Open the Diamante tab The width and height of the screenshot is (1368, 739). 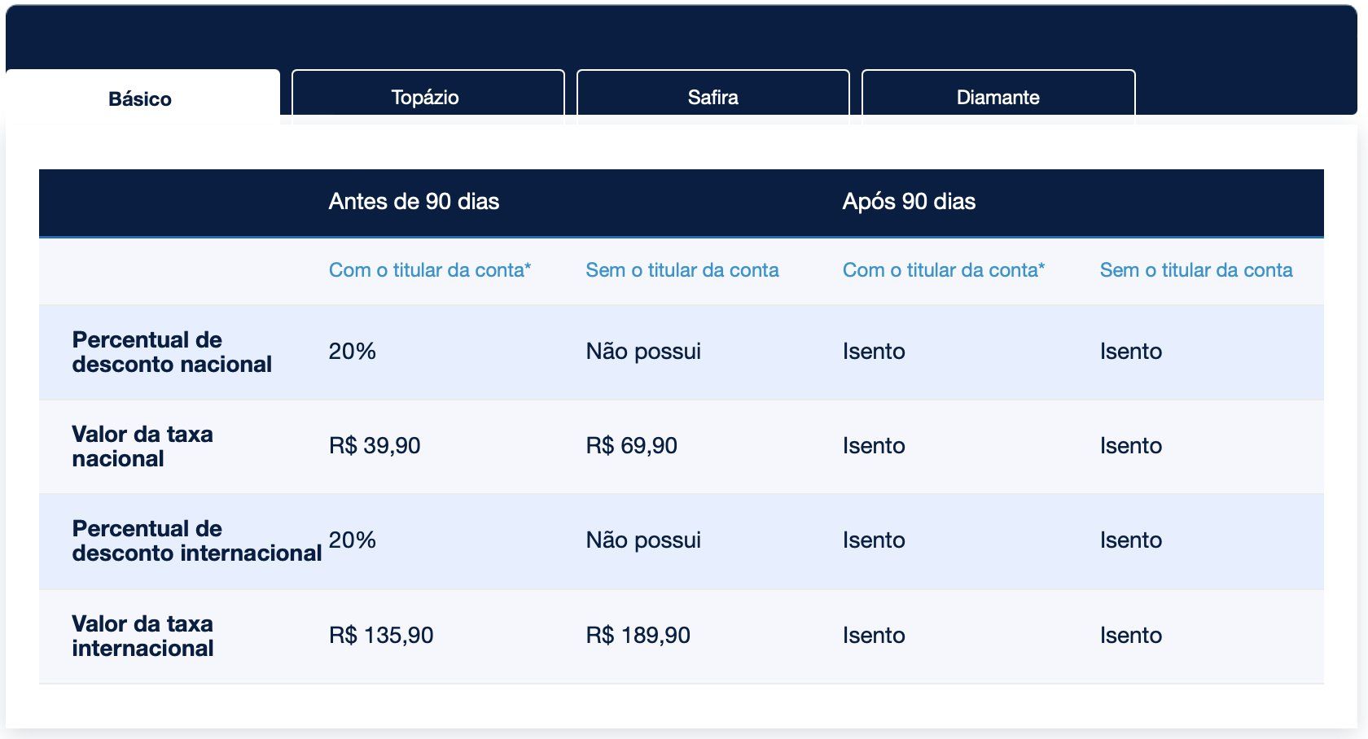pos(998,96)
